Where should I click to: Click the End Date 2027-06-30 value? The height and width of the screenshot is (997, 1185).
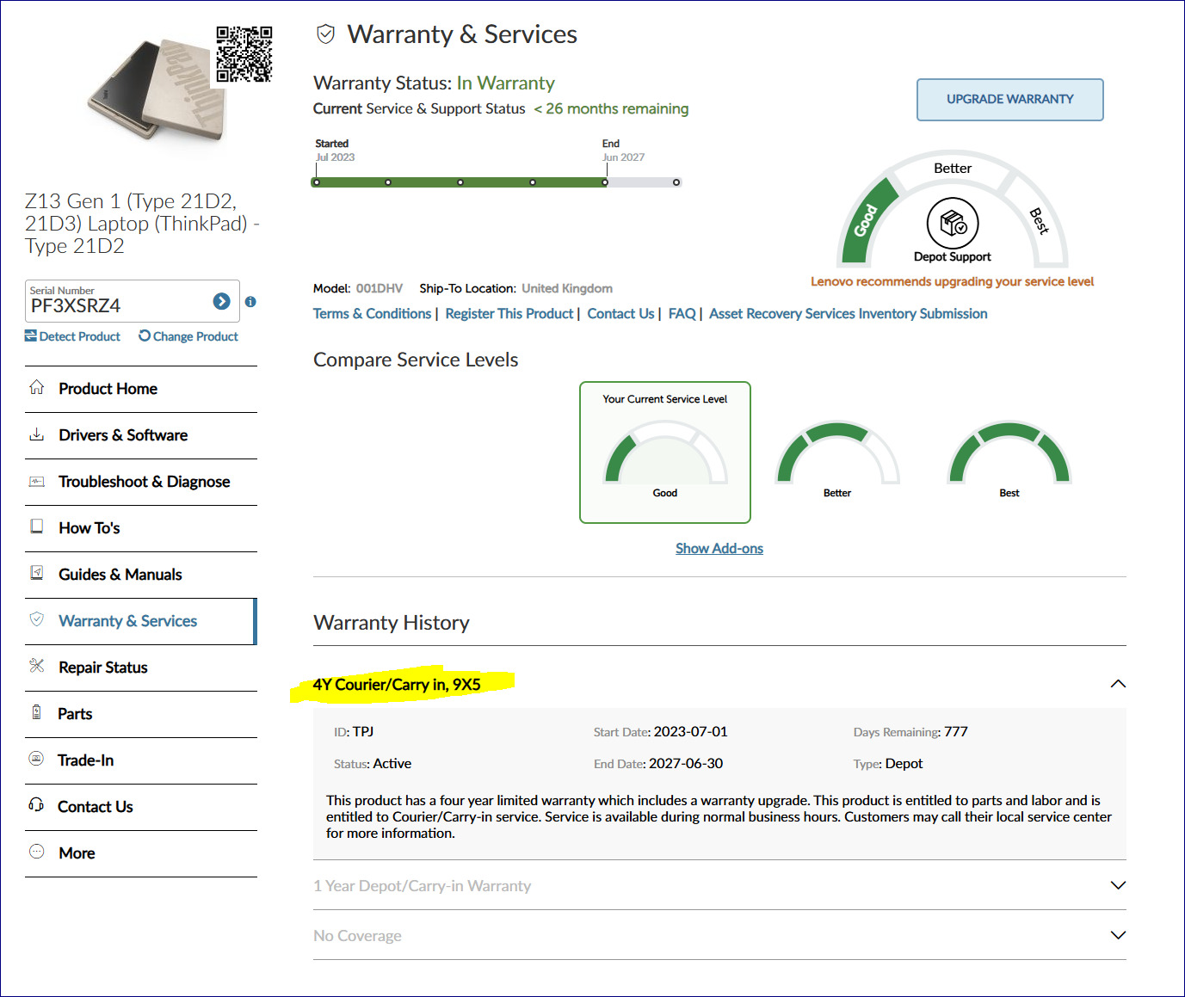(686, 764)
